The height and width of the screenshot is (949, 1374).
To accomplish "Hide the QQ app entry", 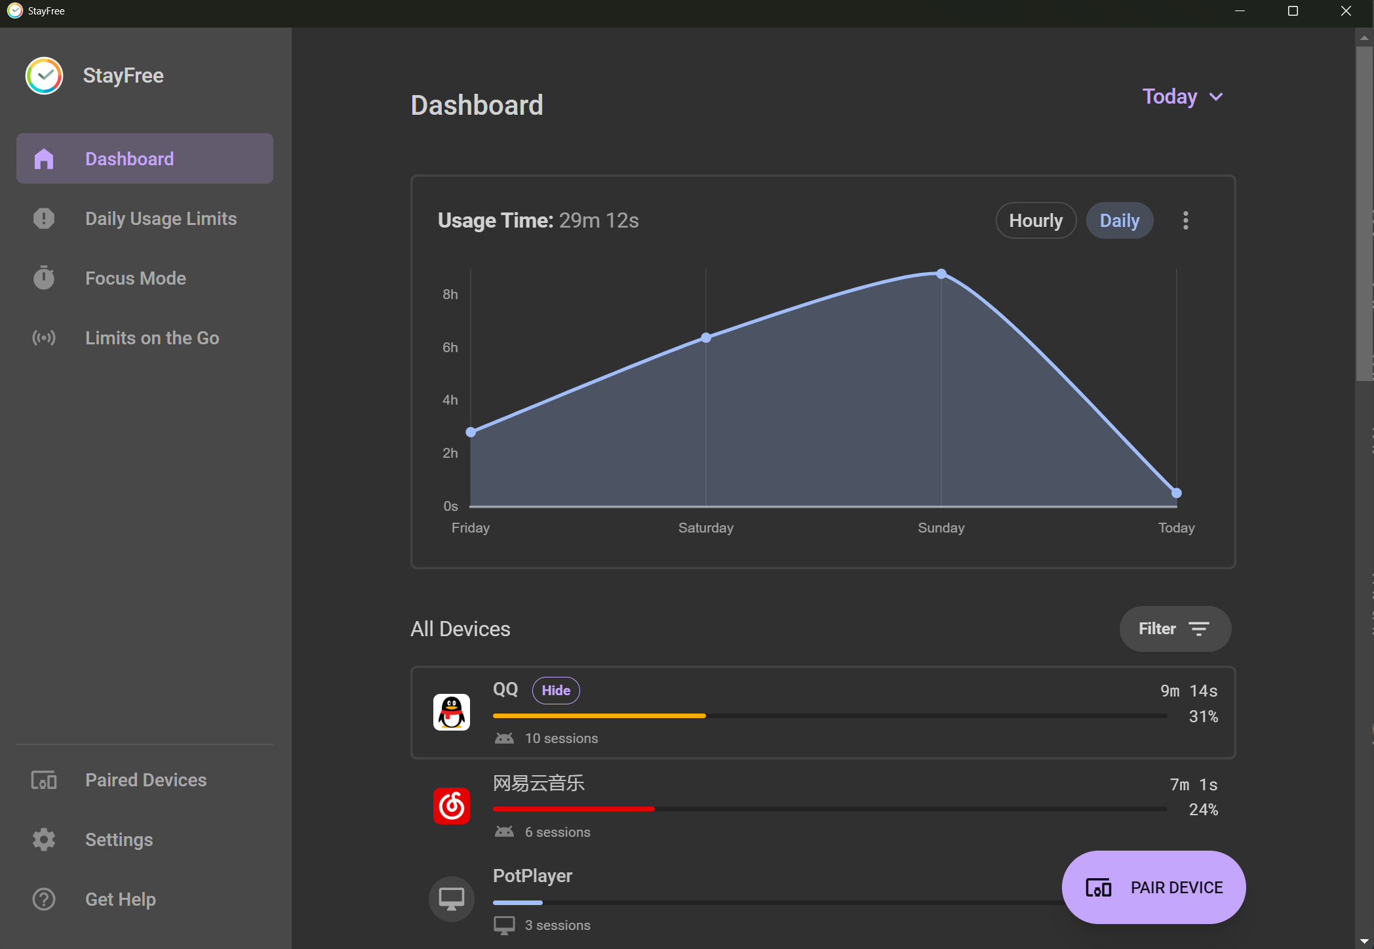I will [x=556, y=691].
